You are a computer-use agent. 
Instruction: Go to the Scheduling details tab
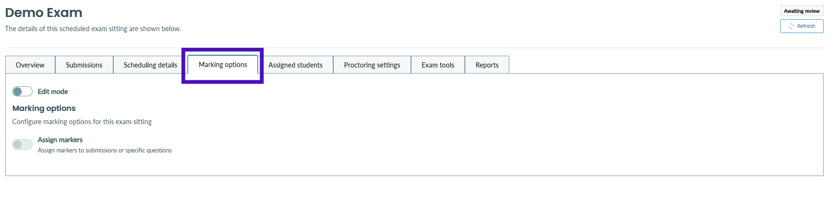(x=151, y=65)
